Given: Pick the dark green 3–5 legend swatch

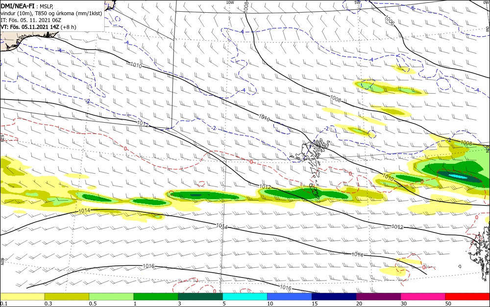Looking at the screenshot, I should [200, 297].
